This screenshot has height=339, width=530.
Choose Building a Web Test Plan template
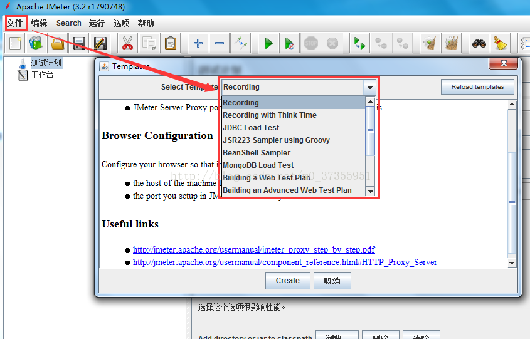coord(294,177)
